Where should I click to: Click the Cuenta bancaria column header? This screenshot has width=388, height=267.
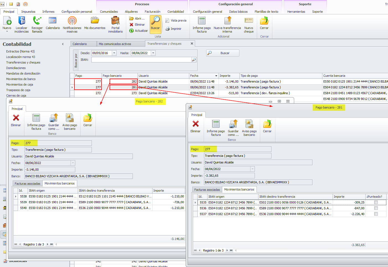[355, 76]
